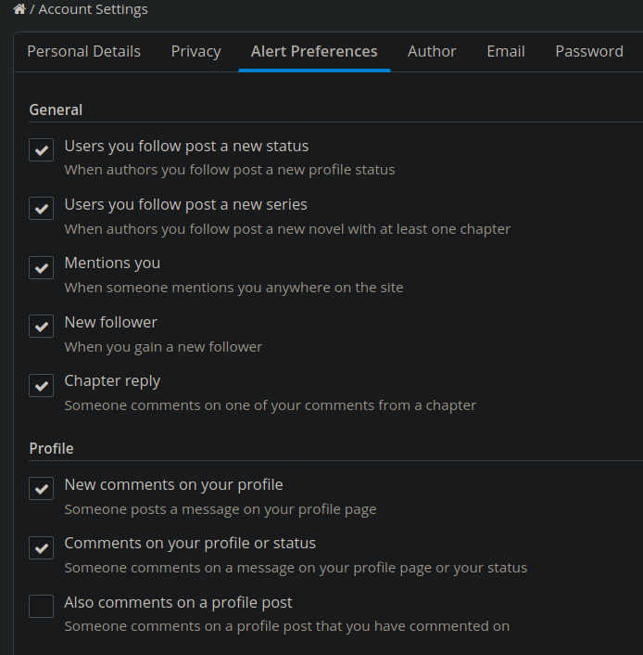Go to the Author tab
643x655 pixels.
[x=432, y=51]
